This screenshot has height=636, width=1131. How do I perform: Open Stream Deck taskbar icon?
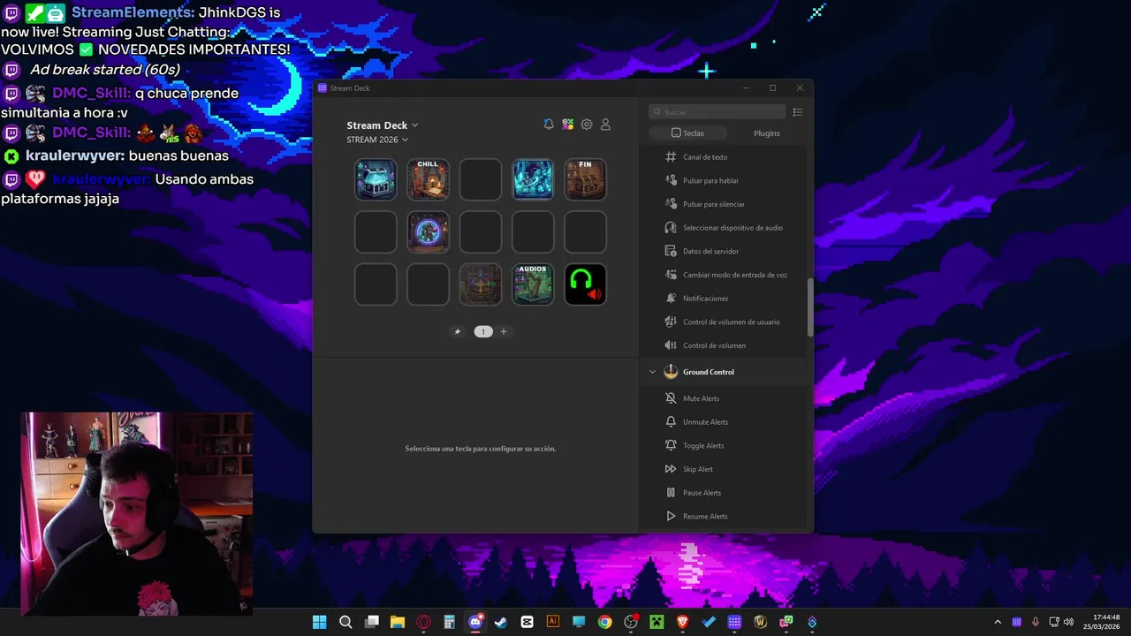(x=734, y=622)
